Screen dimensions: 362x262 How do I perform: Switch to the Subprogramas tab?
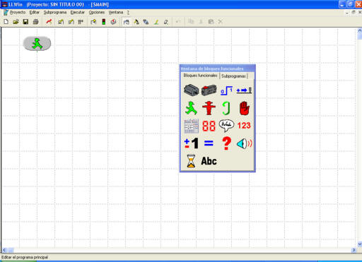233,76
